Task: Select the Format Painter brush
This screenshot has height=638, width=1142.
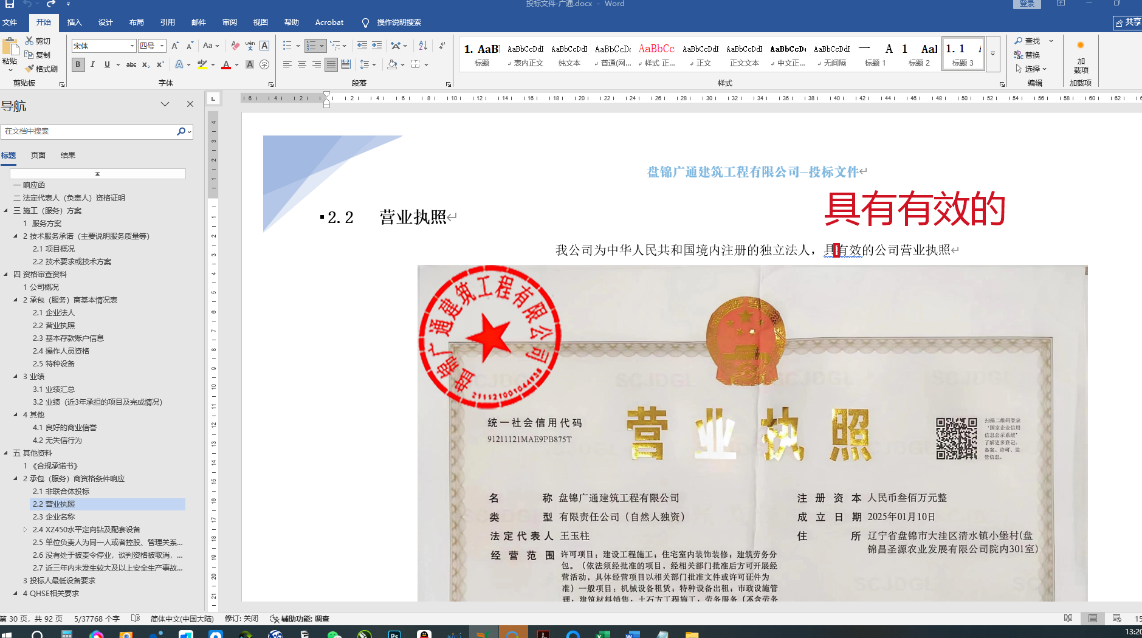Action: click(29, 69)
